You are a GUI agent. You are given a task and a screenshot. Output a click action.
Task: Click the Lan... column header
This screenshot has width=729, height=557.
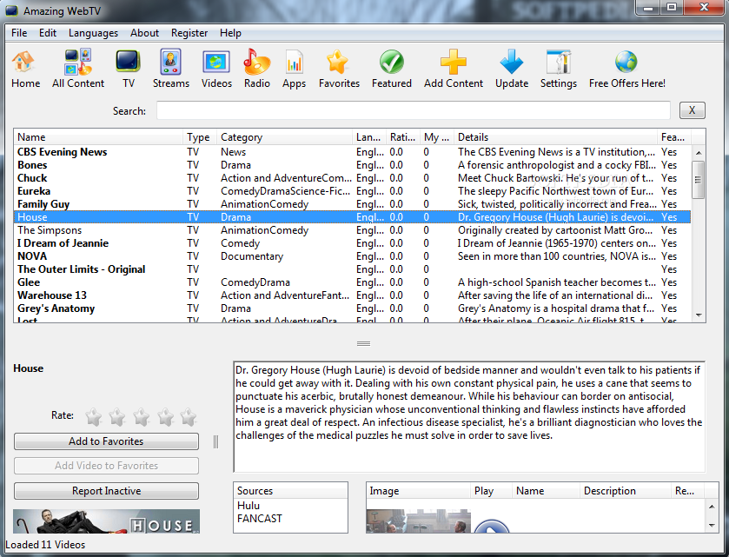click(369, 137)
